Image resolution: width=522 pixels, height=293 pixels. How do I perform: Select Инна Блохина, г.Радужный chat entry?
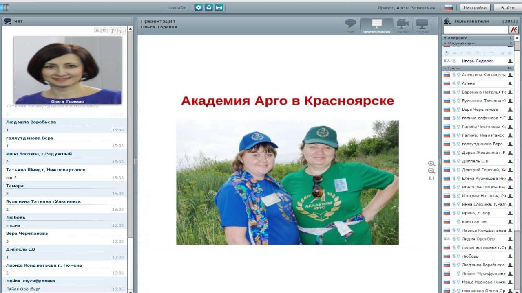click(x=64, y=157)
